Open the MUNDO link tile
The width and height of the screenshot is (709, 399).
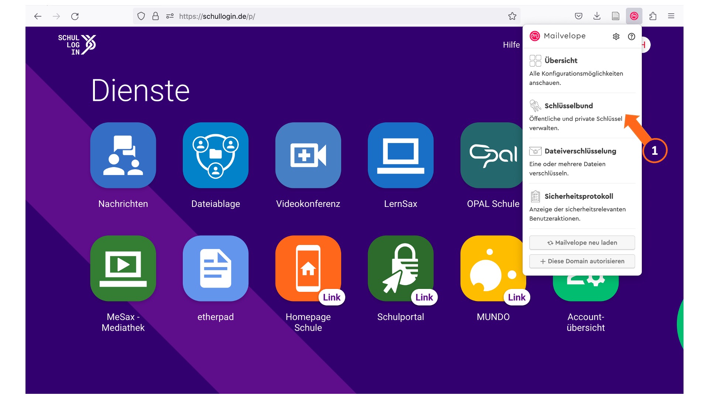pos(493,268)
